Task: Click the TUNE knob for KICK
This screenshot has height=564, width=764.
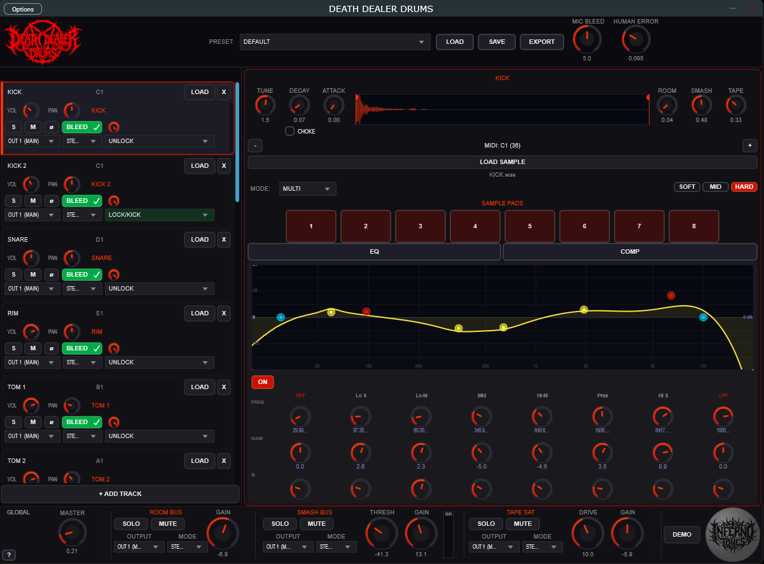Action: [265, 106]
